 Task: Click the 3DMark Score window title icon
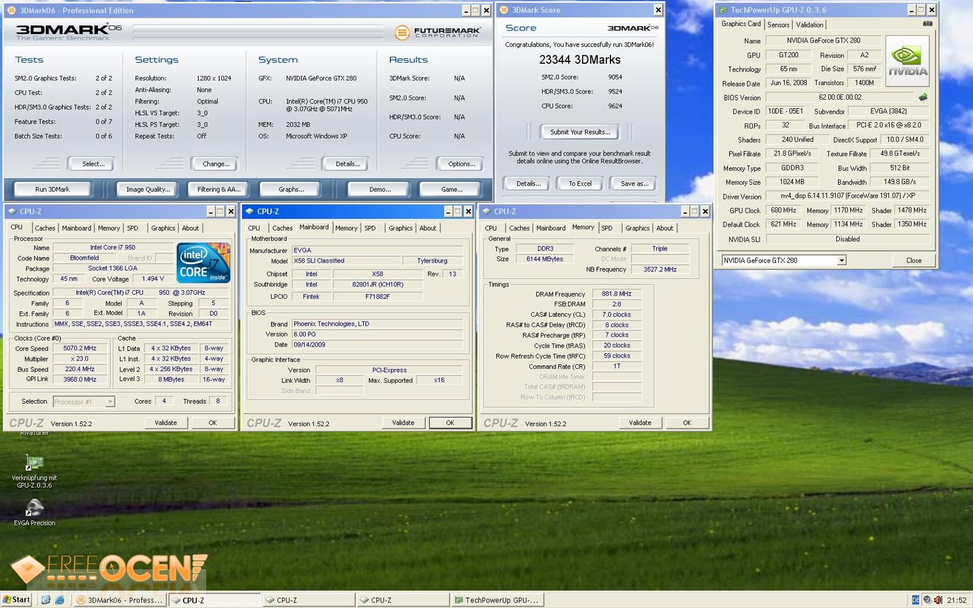[504, 10]
